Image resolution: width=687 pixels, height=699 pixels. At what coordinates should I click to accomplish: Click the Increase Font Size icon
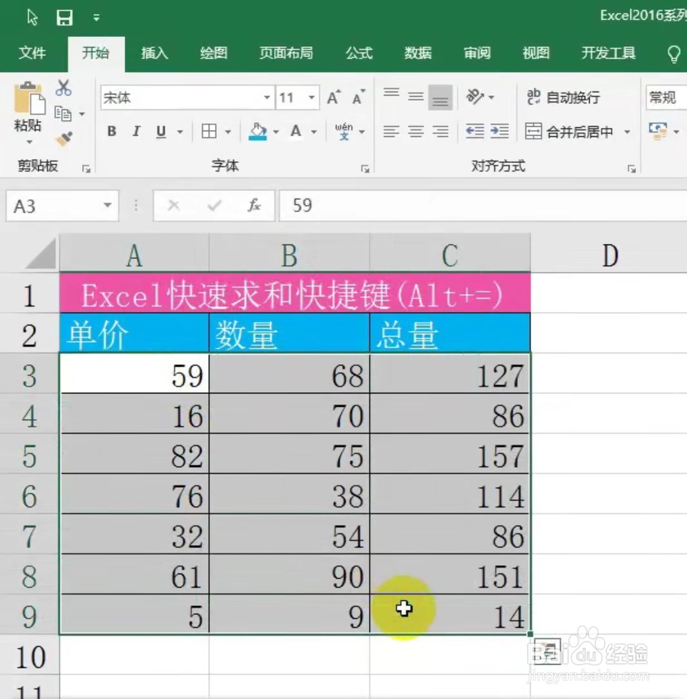pyautogui.click(x=332, y=98)
